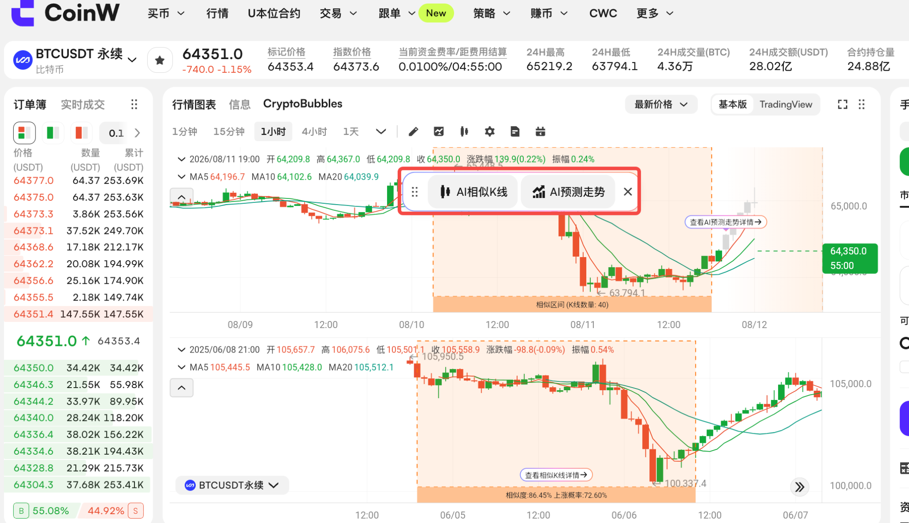909x523 pixels.
Task: Show both bids and asks order book view
Action: pos(24,133)
